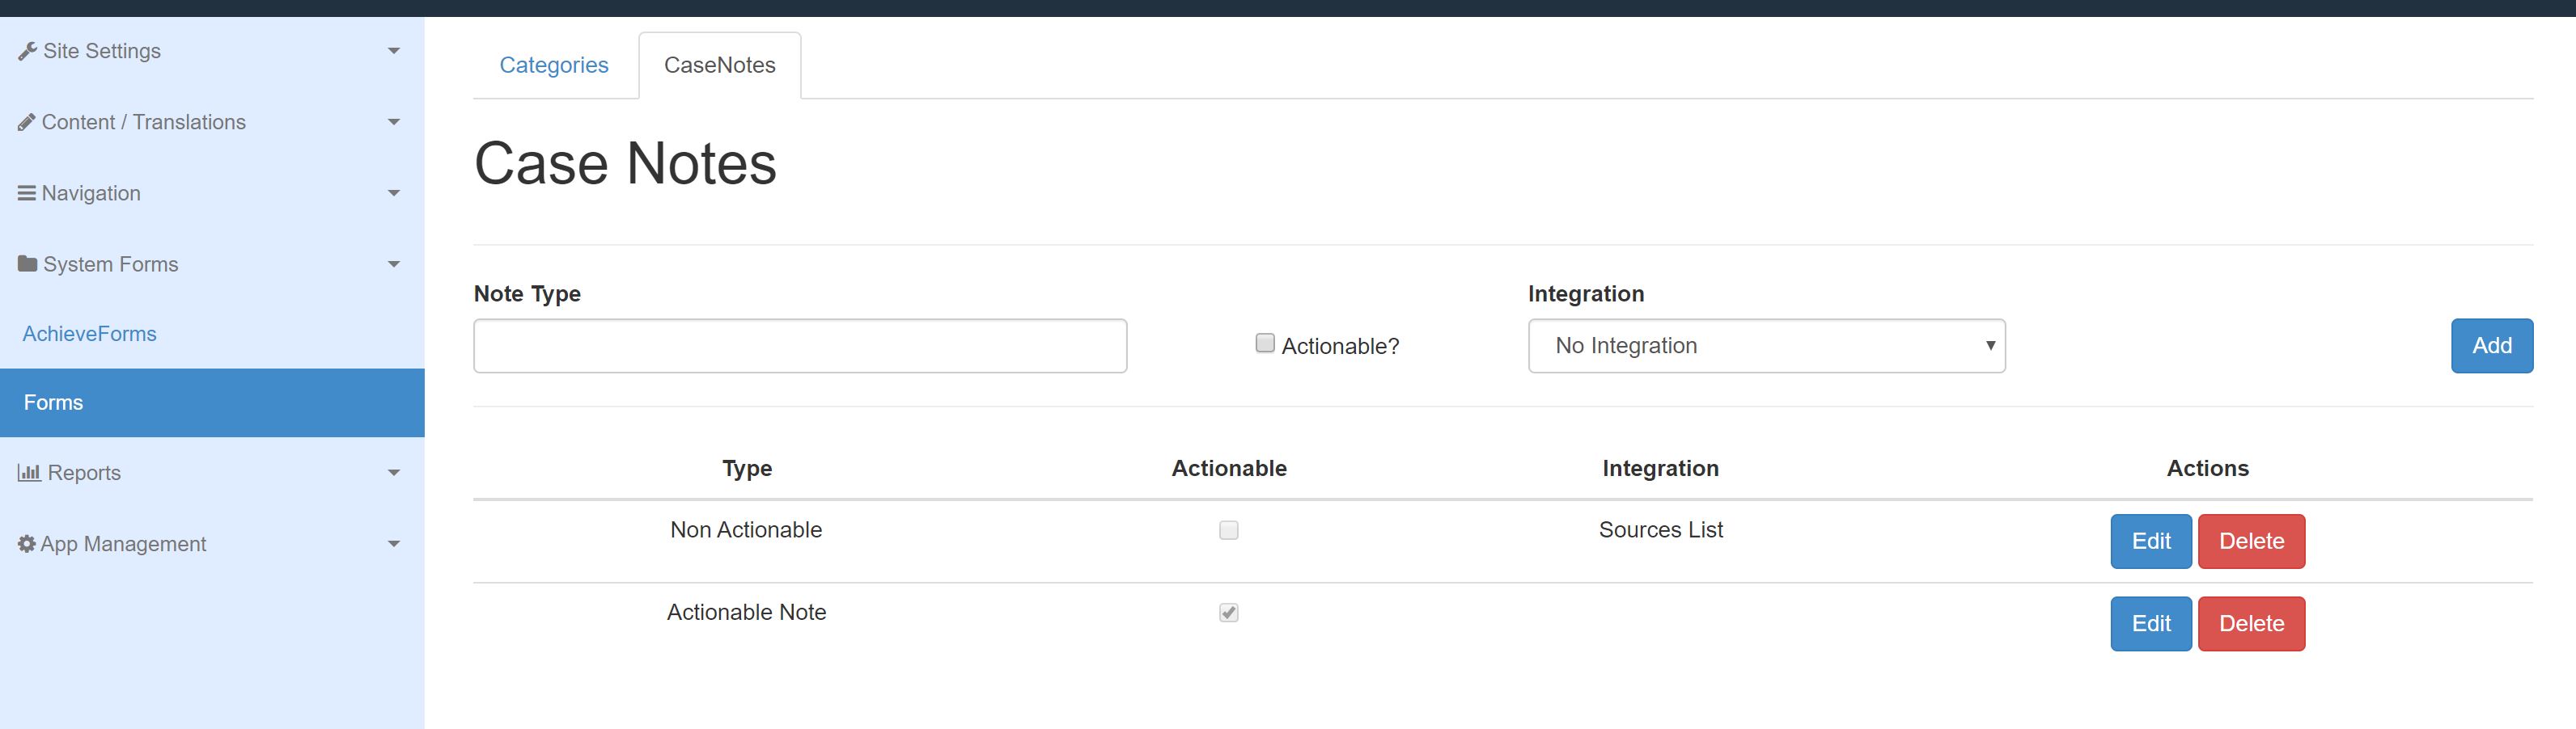Click the Reports bar chart icon
Image resolution: width=2576 pixels, height=729 pixels.
(29, 472)
